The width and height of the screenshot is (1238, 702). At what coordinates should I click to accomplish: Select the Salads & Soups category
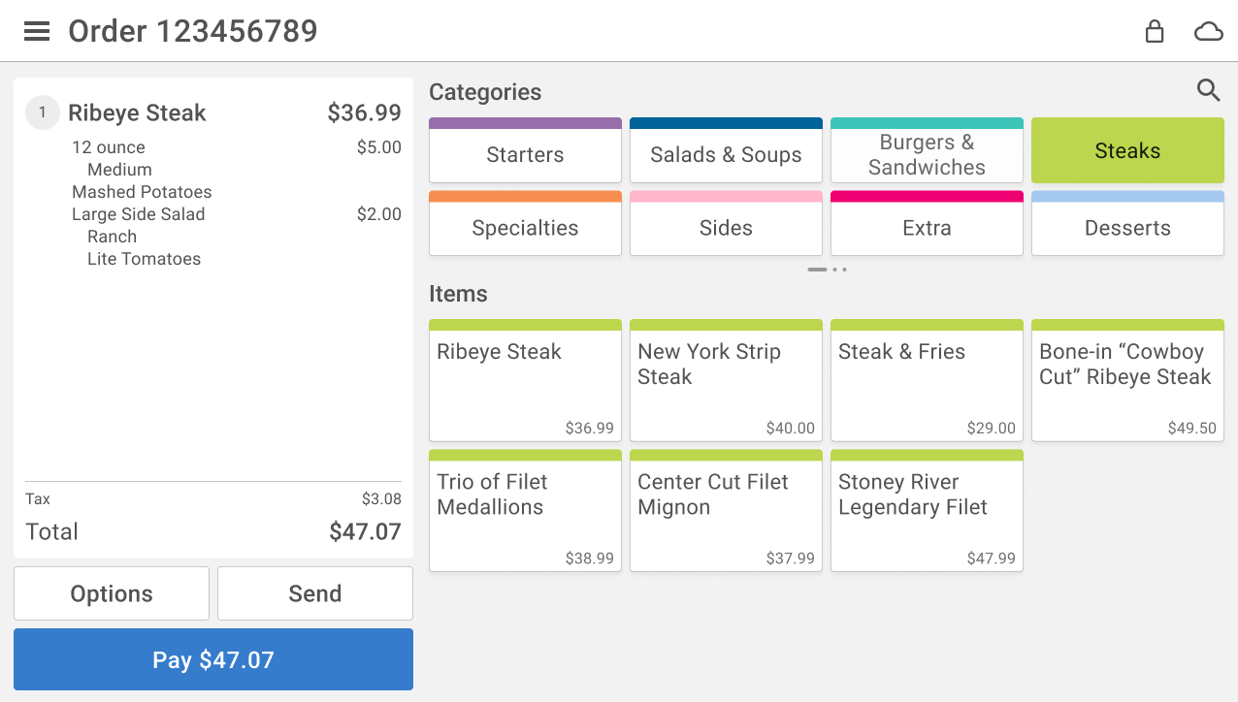pyautogui.click(x=726, y=154)
